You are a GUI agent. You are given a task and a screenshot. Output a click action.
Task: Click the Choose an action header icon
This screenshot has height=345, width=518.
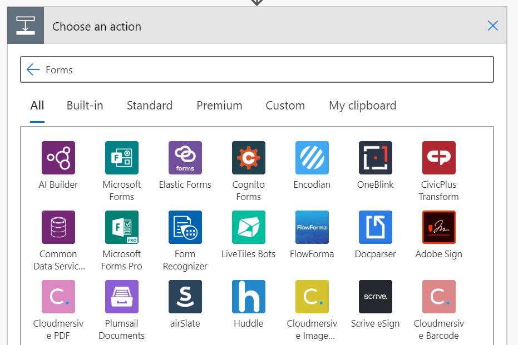tap(26, 26)
